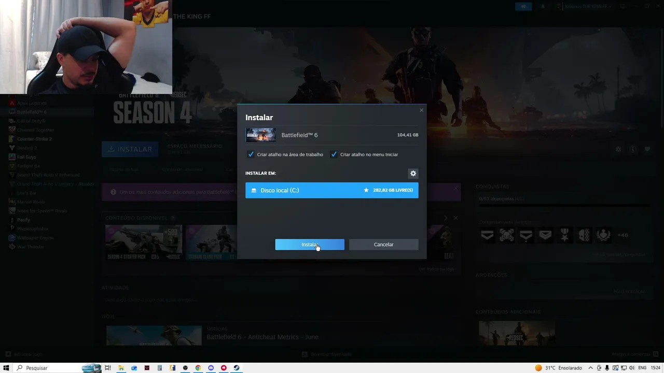Screen dimensions: 664x373
Task: Open Discord from the taskbar
Action: (211, 368)
